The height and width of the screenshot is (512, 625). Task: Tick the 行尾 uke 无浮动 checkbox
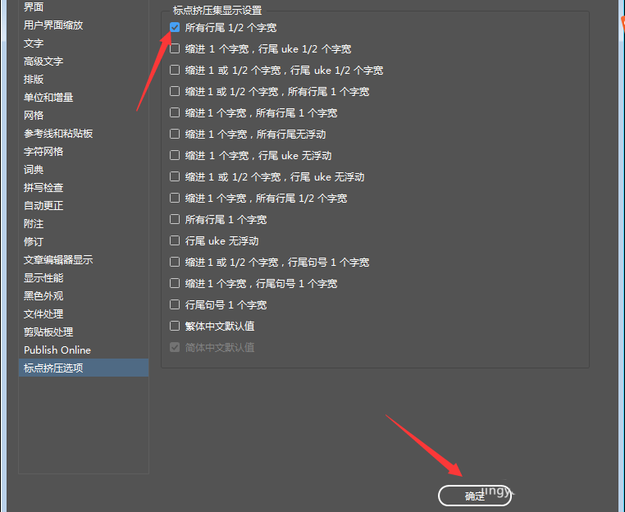[x=175, y=241]
